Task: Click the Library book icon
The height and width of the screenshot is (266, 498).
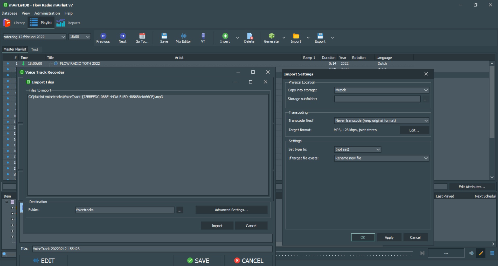Action: [7, 23]
